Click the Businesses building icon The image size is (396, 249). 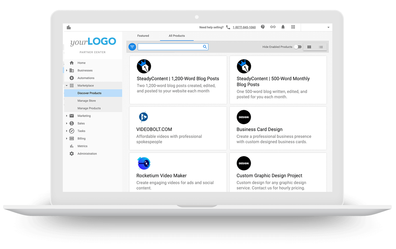72,70
